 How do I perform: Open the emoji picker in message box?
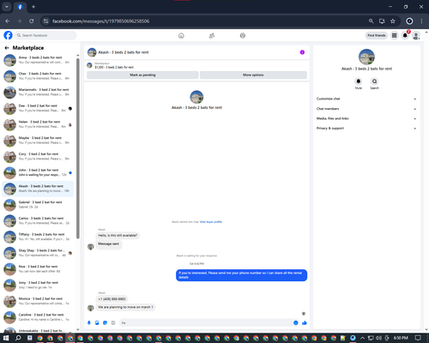296,322
